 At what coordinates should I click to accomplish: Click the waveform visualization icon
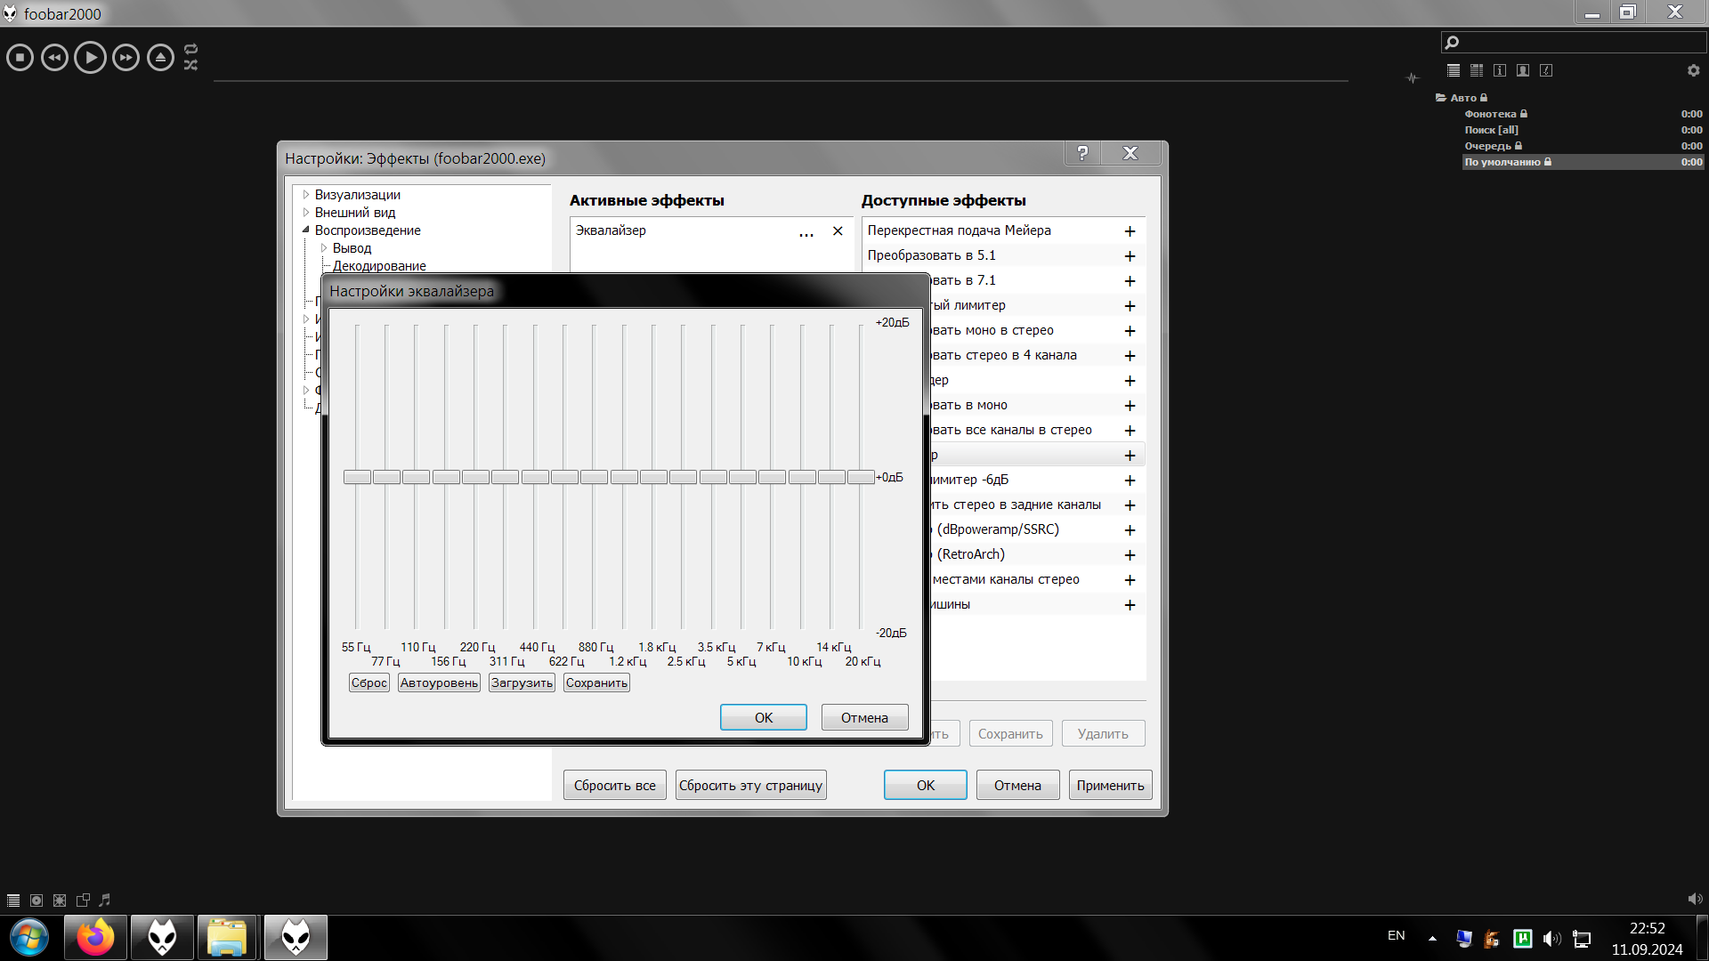pyautogui.click(x=1412, y=78)
